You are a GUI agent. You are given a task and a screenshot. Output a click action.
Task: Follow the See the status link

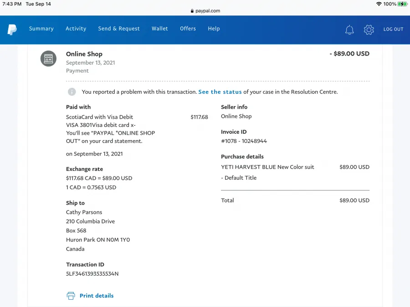coord(220,92)
